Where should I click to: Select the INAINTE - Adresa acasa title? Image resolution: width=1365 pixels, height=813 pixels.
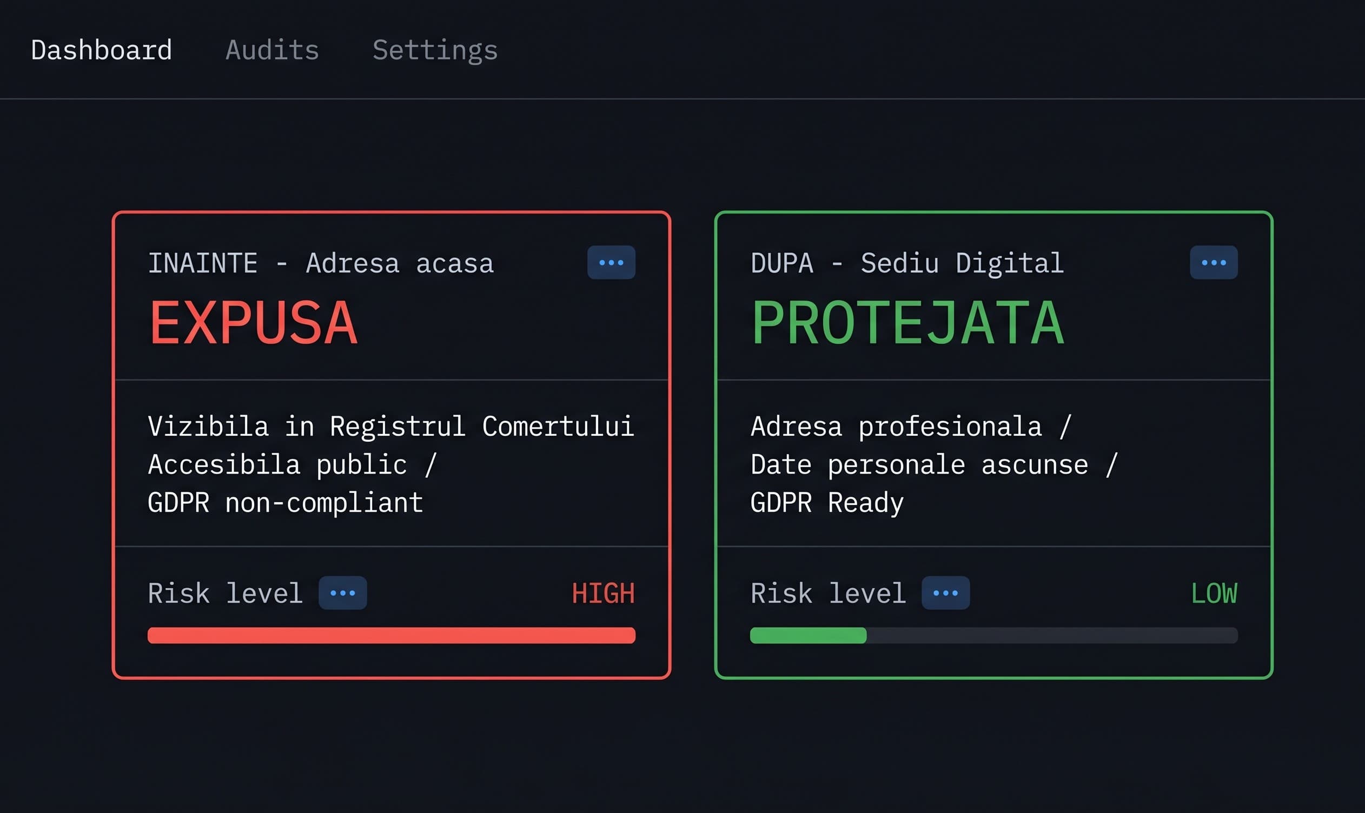tap(321, 263)
